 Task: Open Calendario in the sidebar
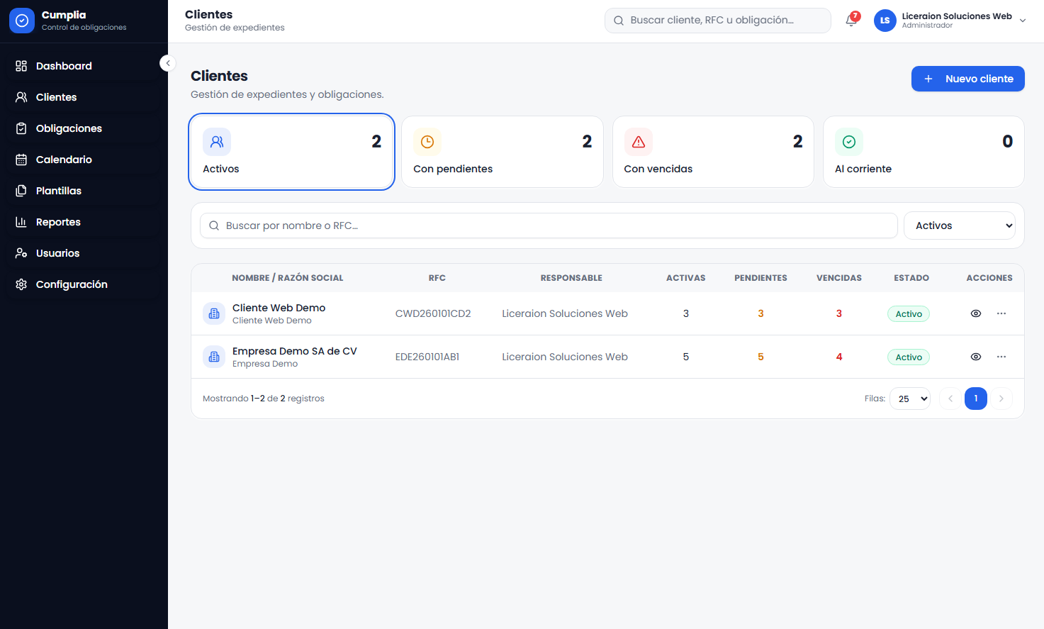tap(84, 160)
